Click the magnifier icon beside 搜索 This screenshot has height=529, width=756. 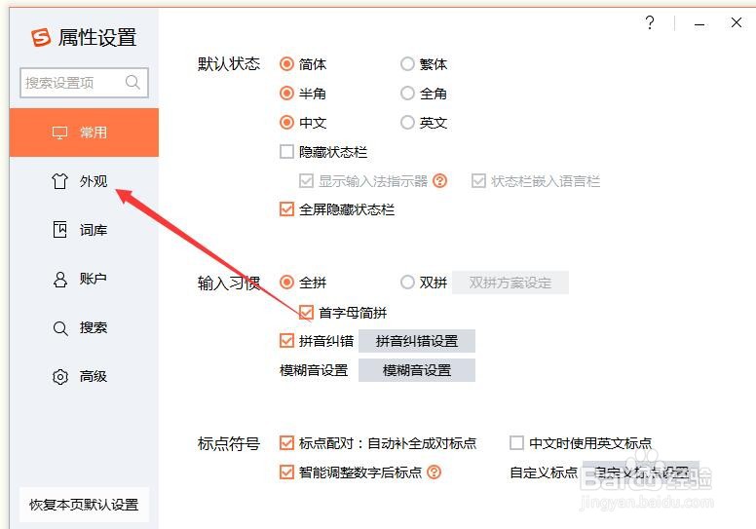point(59,328)
